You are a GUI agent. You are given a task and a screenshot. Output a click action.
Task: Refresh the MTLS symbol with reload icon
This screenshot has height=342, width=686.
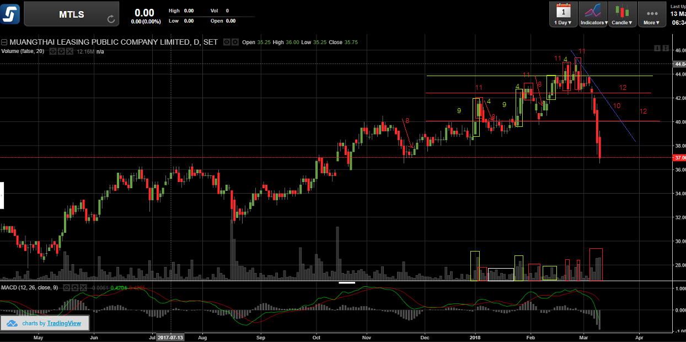coord(111,19)
